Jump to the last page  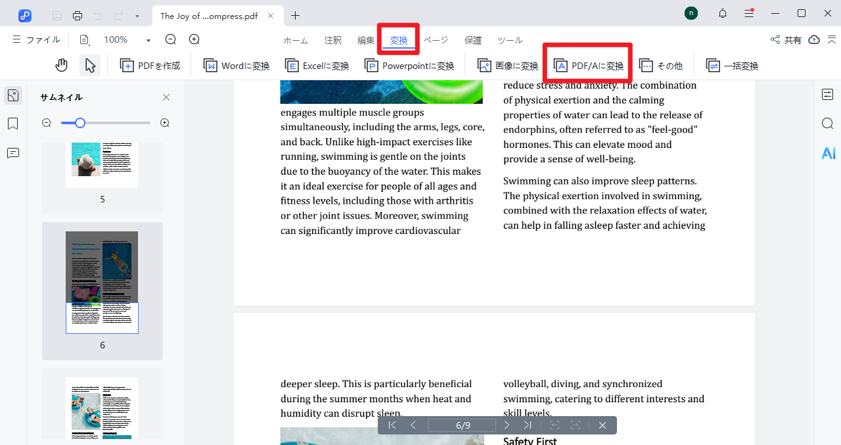(528, 425)
